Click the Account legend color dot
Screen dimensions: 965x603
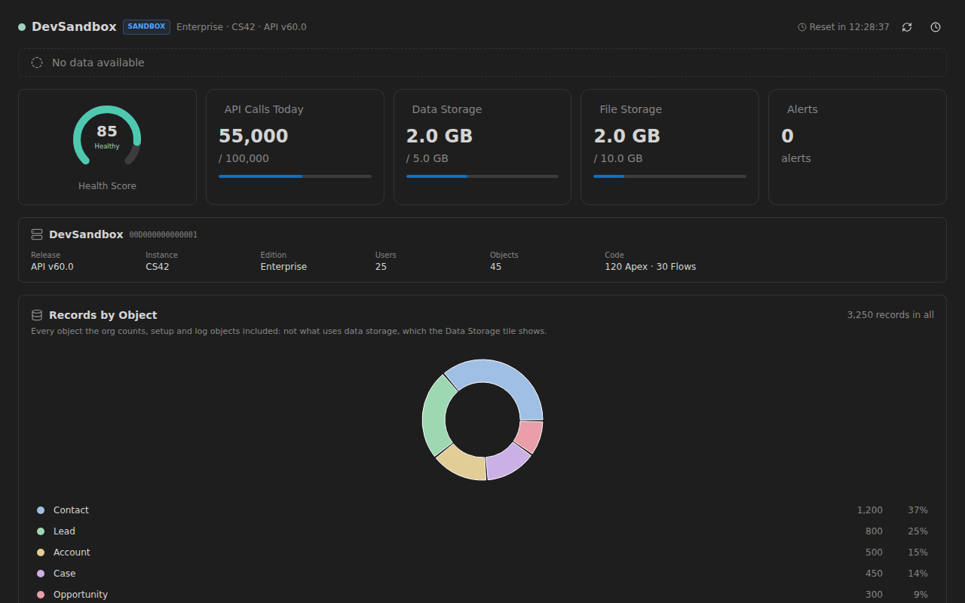[41, 552]
